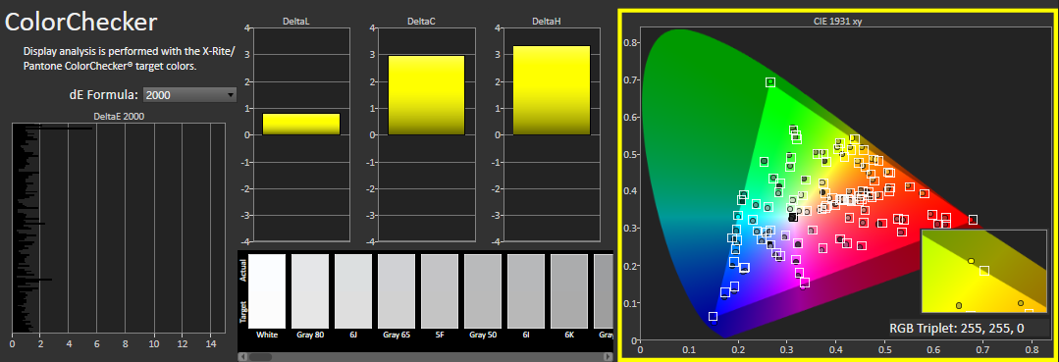The height and width of the screenshot is (362, 1059).
Task: Click the blue primary point on CIE chart
Action: click(x=713, y=317)
